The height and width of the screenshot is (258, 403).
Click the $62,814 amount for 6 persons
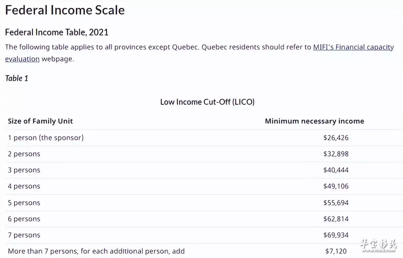[x=336, y=219]
